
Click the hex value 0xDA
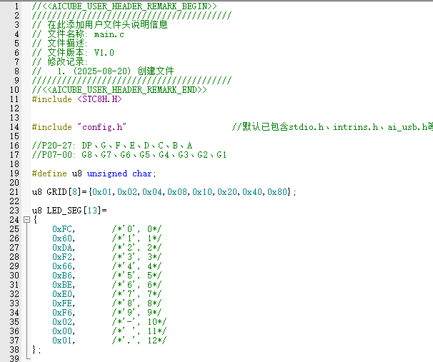62,248
